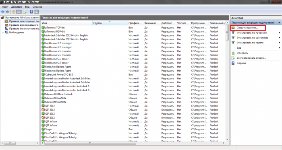Go up one level with the toolbar folder icon

tap(14, 12)
